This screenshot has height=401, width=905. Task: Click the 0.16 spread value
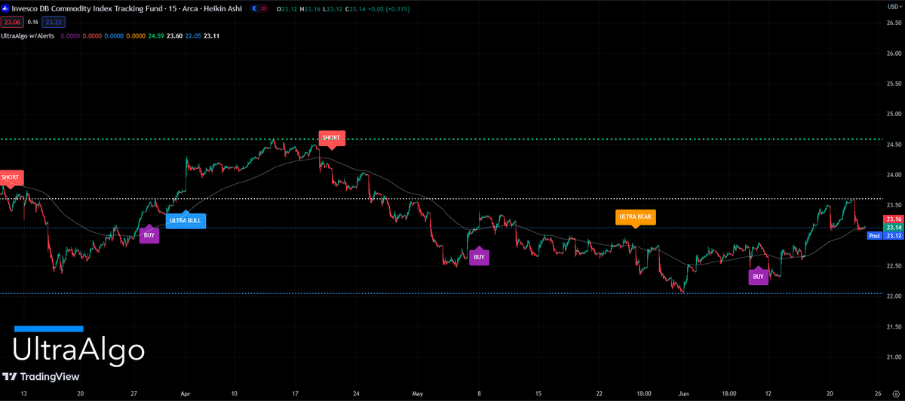coord(32,22)
